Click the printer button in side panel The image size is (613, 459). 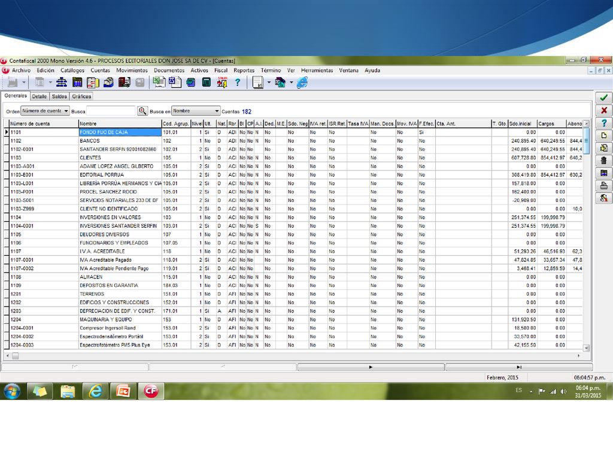click(603, 185)
